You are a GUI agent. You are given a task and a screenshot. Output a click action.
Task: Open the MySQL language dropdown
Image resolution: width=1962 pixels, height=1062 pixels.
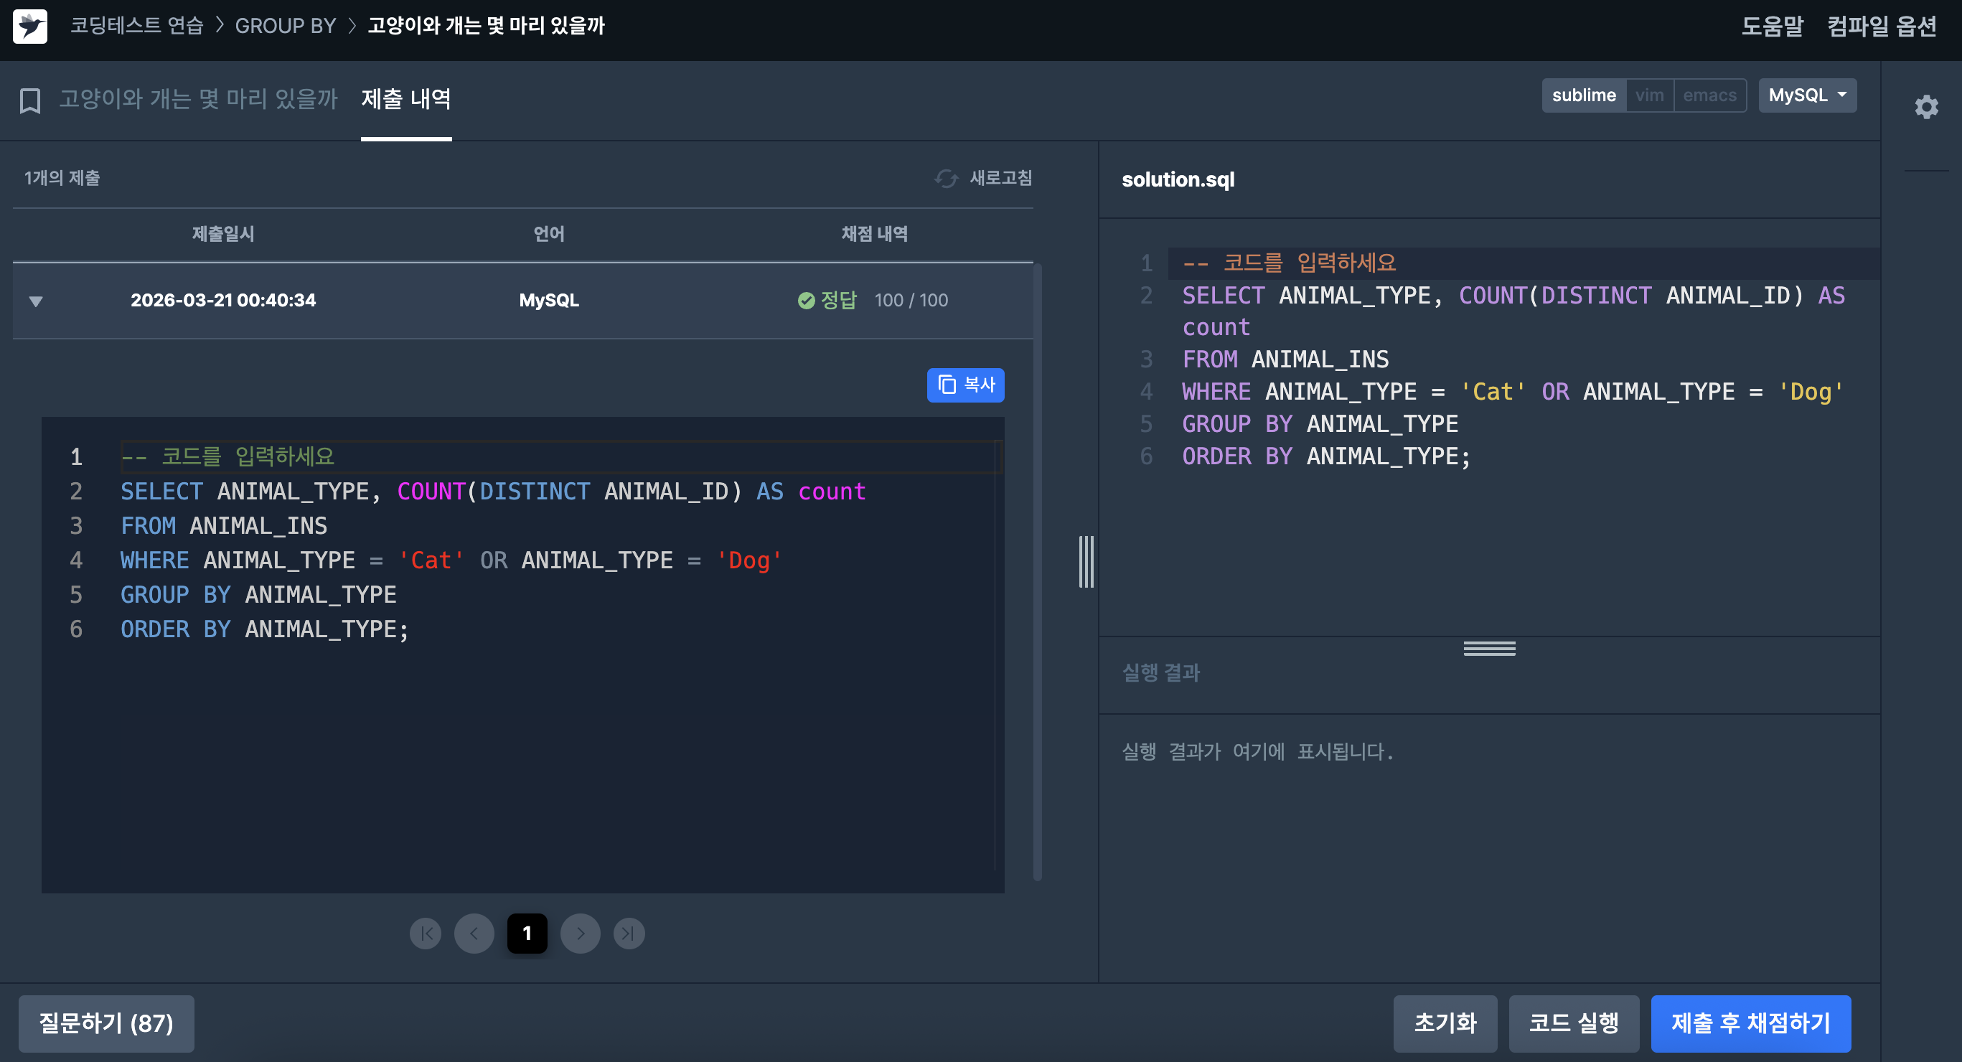click(x=1806, y=95)
